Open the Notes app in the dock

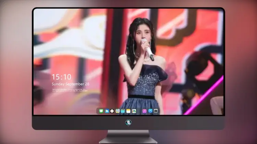click(128, 111)
